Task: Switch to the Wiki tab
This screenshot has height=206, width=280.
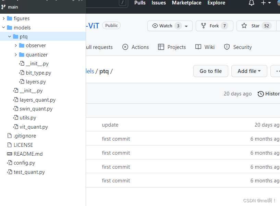Action: point(205,47)
